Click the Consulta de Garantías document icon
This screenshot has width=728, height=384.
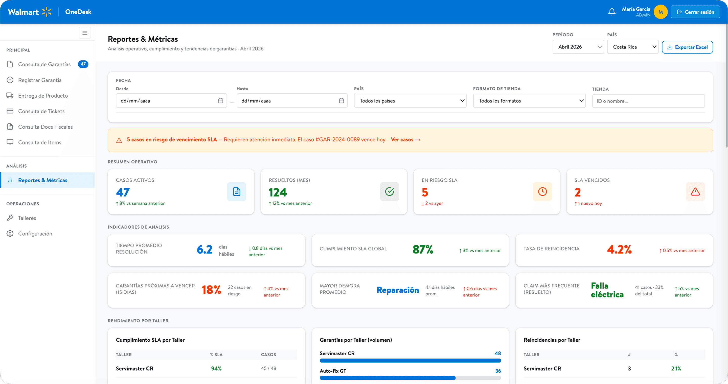click(10, 64)
